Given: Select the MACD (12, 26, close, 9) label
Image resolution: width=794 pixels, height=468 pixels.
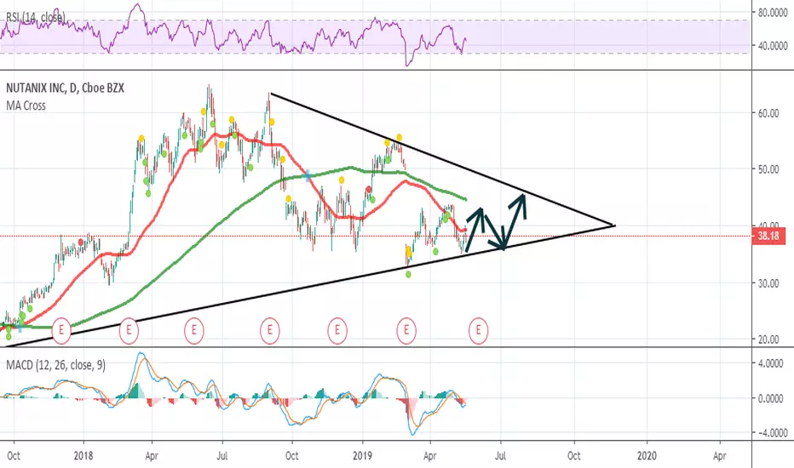Looking at the screenshot, I should (x=55, y=365).
